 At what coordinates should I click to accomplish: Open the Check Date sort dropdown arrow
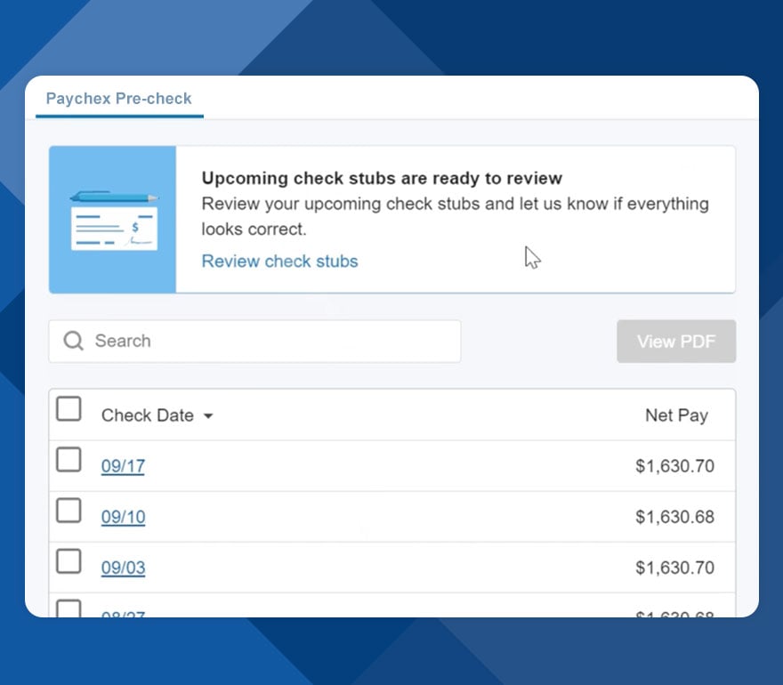coord(209,415)
